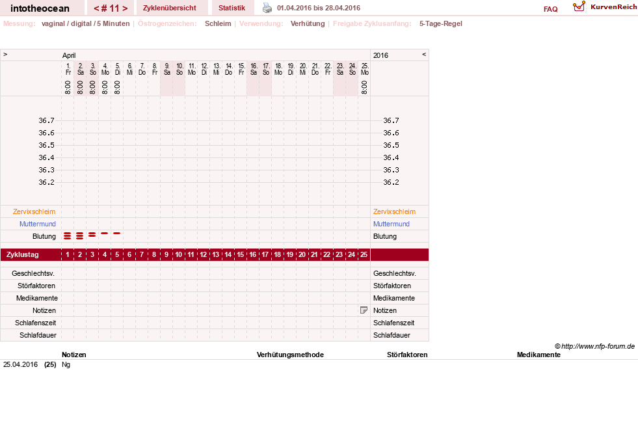Click the left Schlafdauer row label
The height and width of the screenshot is (445, 638).
38,335
